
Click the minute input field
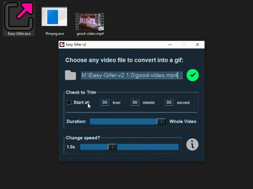click(135, 102)
